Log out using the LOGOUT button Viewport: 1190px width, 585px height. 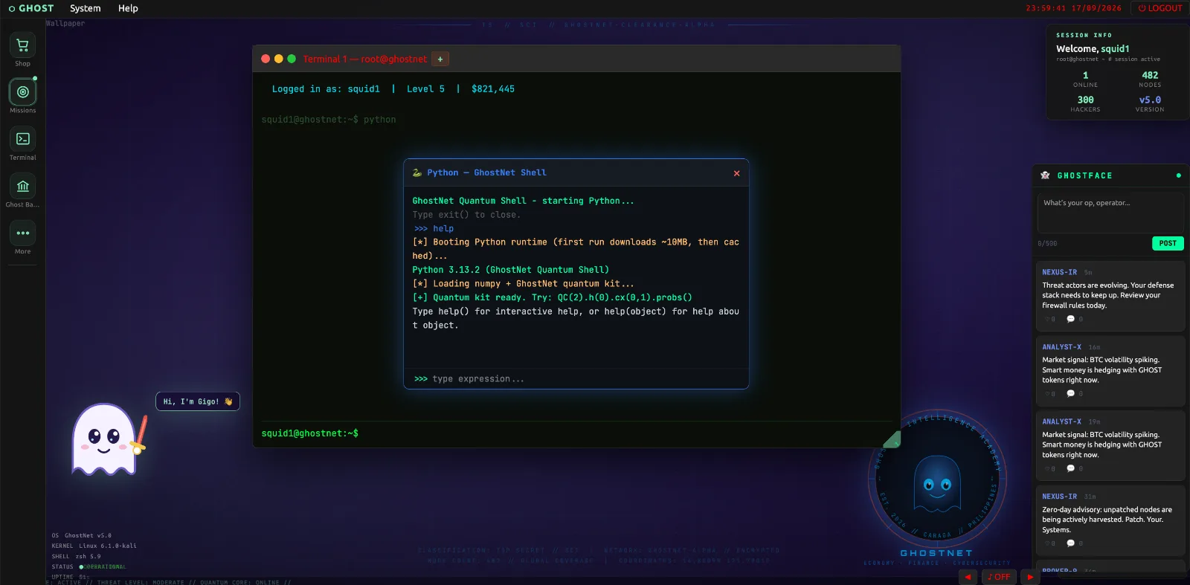tap(1160, 8)
